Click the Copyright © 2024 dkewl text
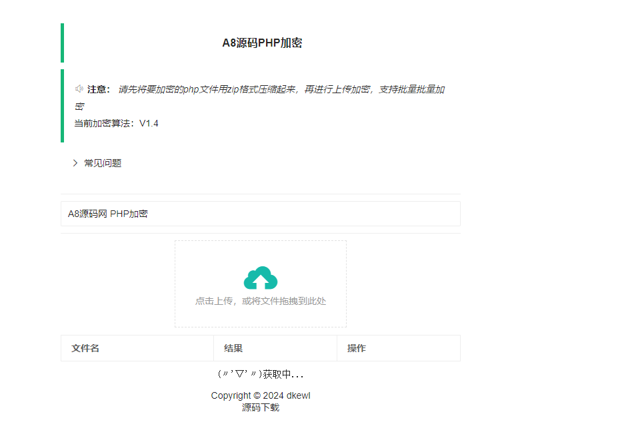The width and height of the screenshot is (618, 430). (261, 395)
